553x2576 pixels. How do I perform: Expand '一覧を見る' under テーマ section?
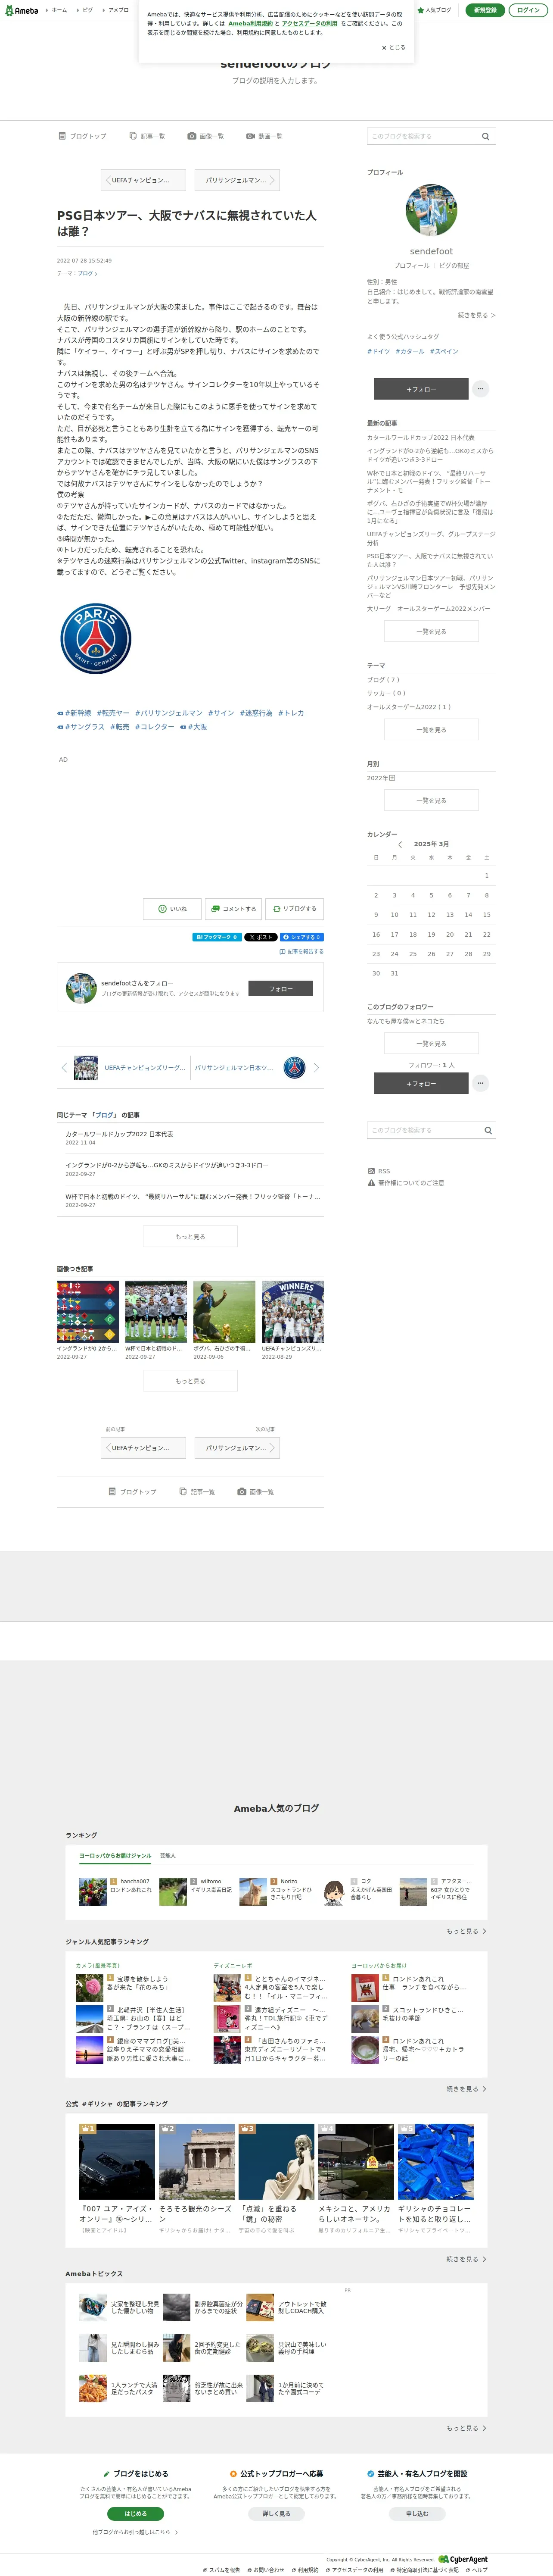pyautogui.click(x=431, y=730)
